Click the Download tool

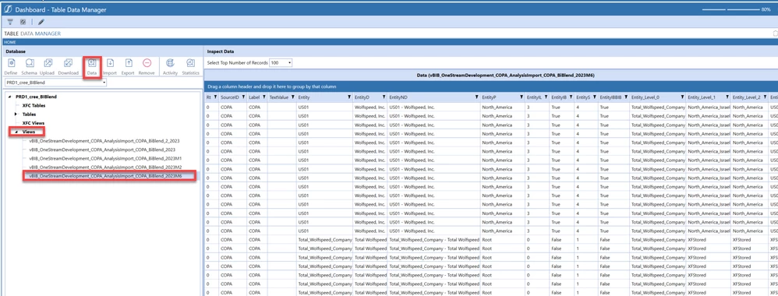point(69,67)
